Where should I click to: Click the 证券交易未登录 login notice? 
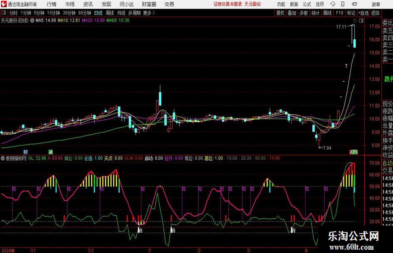228,4
